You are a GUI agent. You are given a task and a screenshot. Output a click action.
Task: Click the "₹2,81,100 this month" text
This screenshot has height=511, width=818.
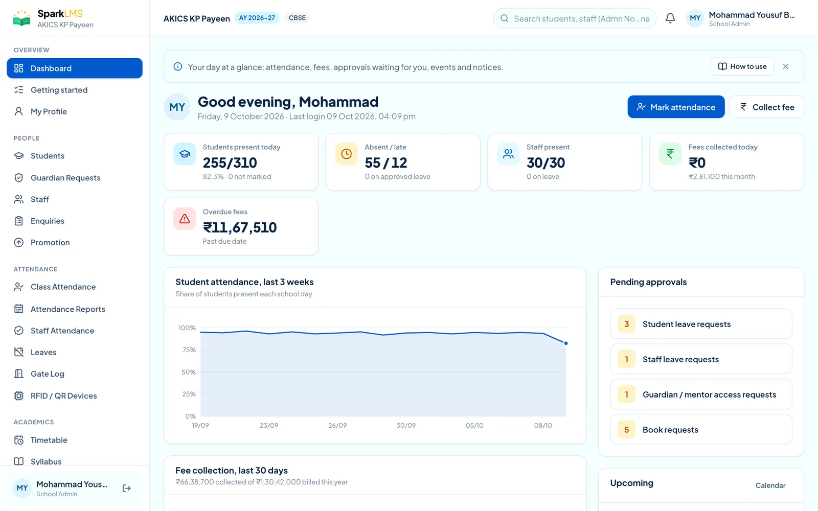click(721, 176)
